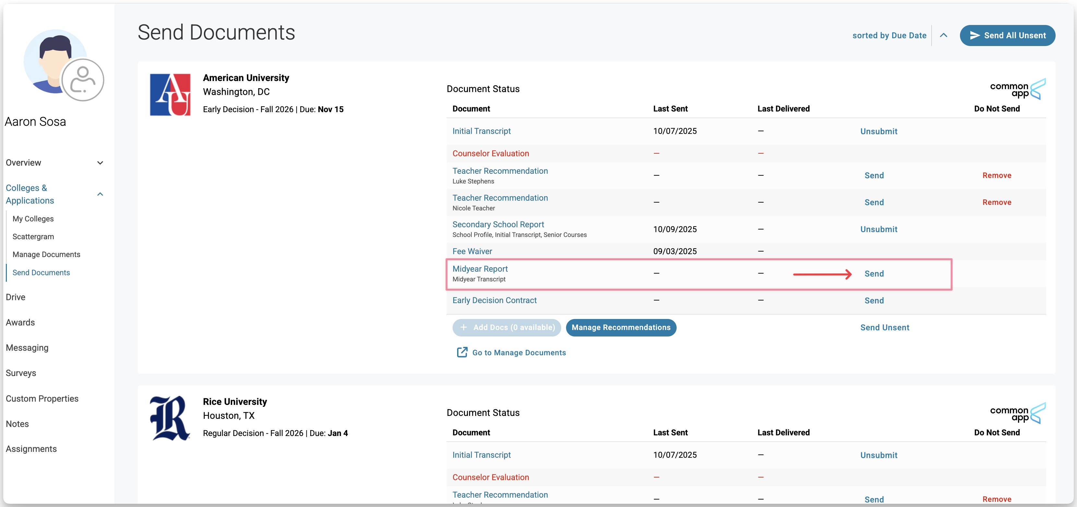The width and height of the screenshot is (1077, 507).
Task: Click the external link icon beside Go to Manage Documents
Action: pos(462,352)
